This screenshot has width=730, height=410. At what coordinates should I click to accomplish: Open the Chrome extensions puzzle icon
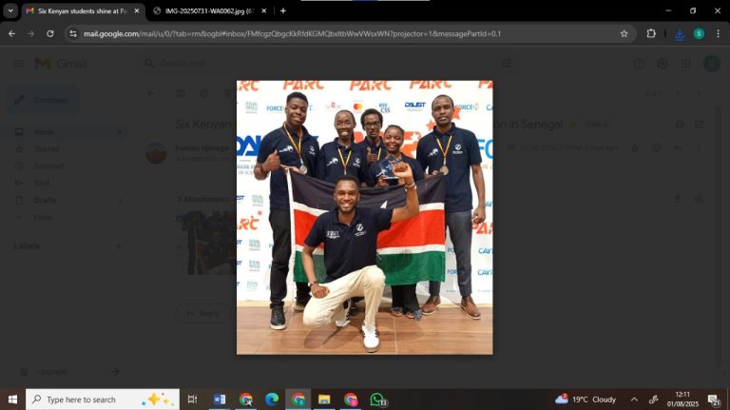(x=651, y=33)
